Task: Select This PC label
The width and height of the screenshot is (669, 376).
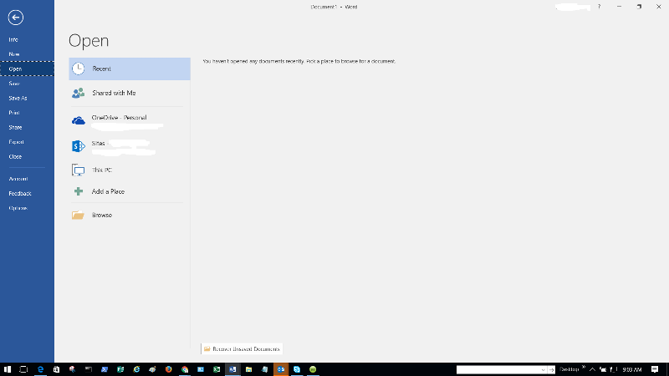Action: (x=102, y=170)
